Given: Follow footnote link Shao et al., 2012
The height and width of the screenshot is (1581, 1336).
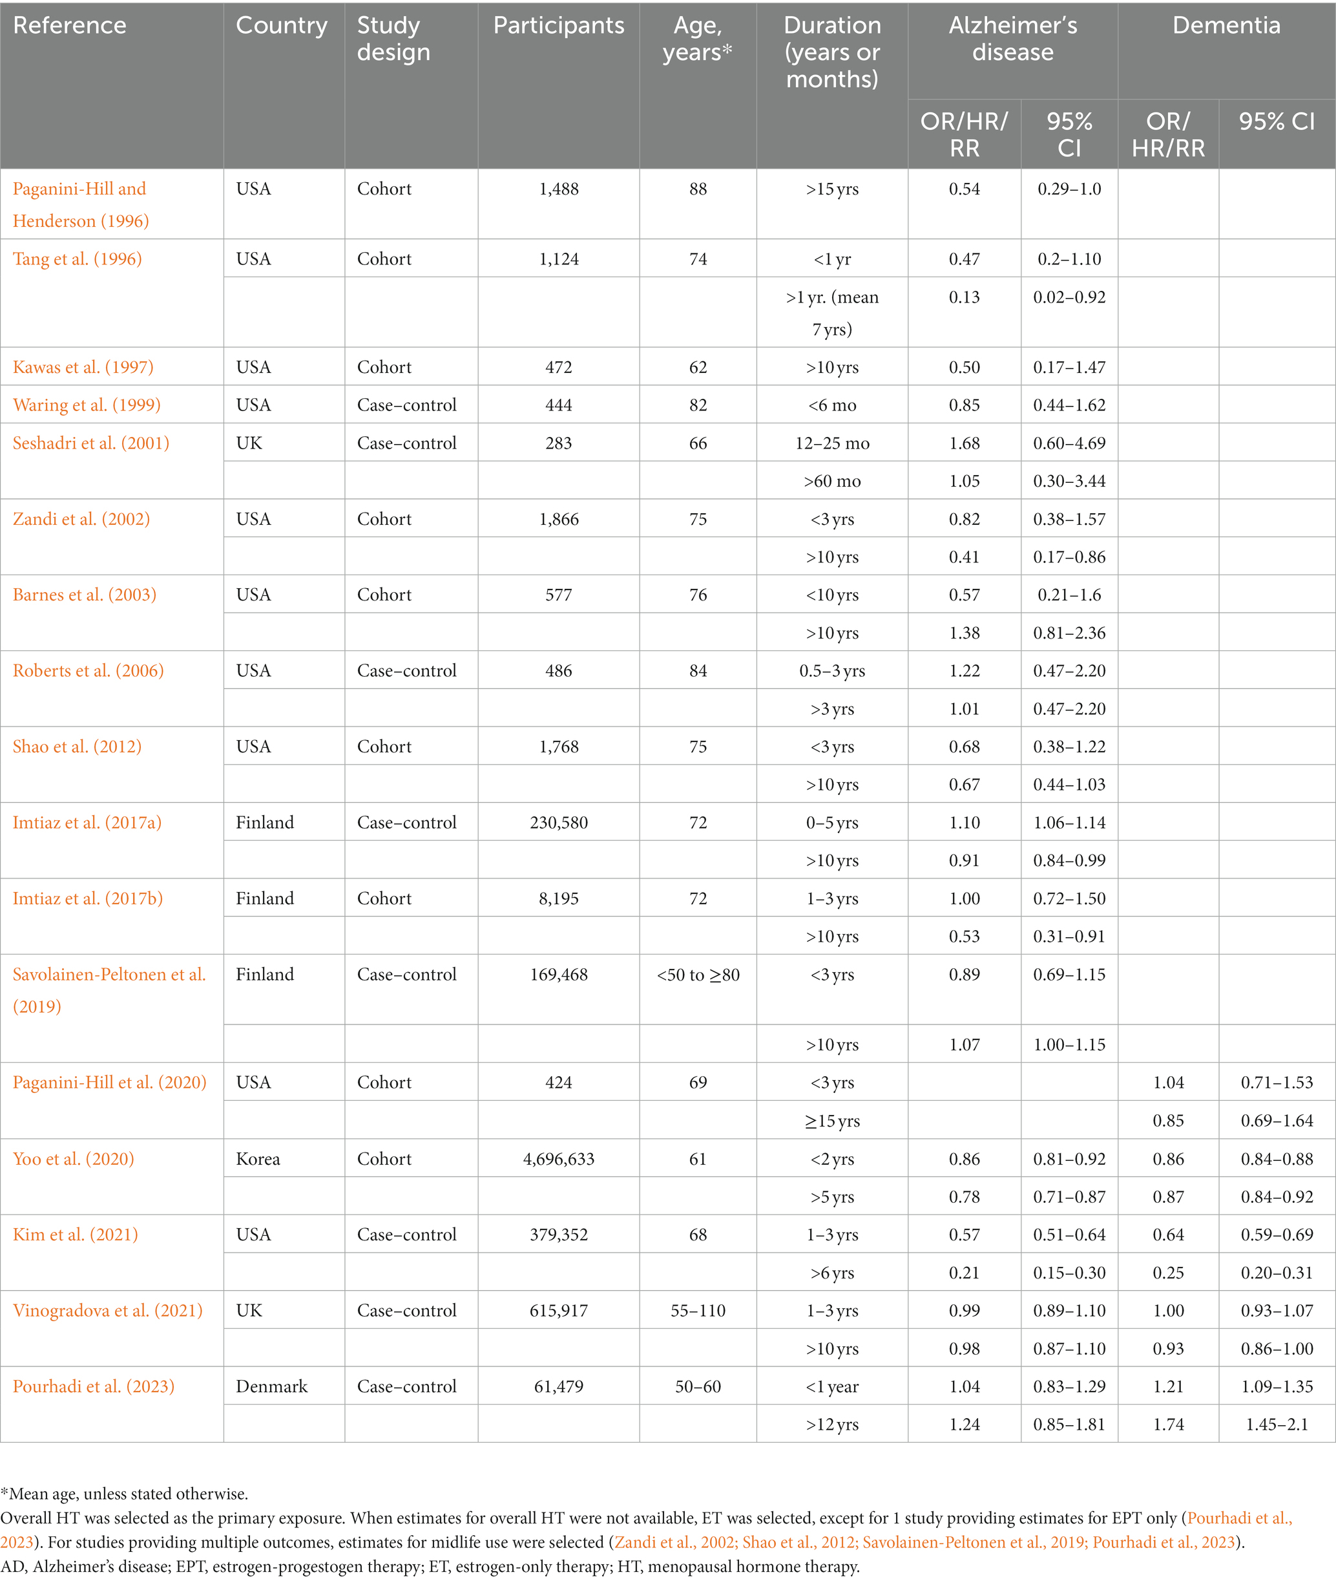Looking at the screenshot, I should click(798, 1542).
